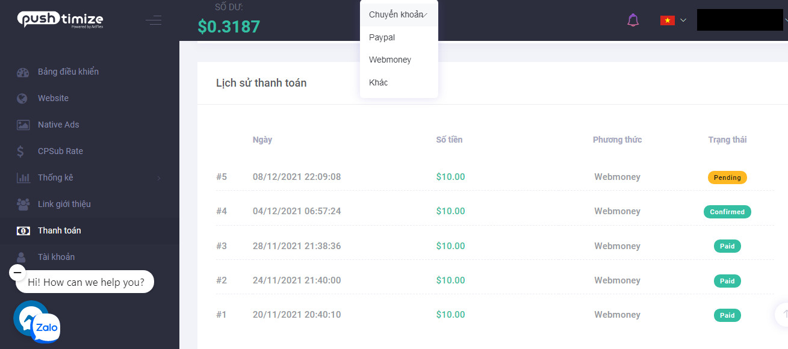Click the Native Ads image icon
This screenshot has height=349, width=788.
pyautogui.click(x=23, y=125)
